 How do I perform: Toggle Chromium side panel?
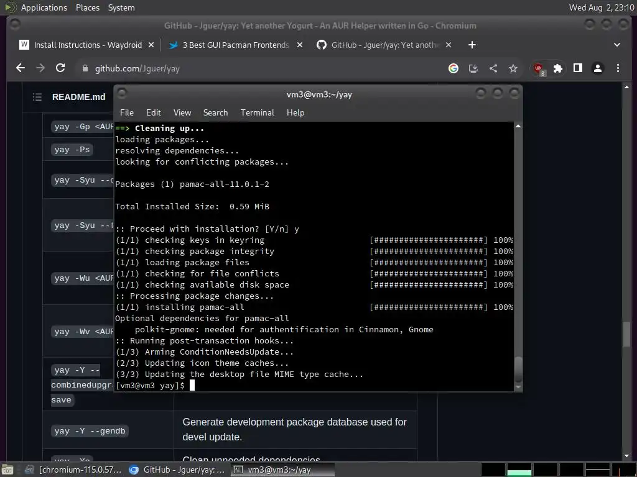(x=578, y=68)
